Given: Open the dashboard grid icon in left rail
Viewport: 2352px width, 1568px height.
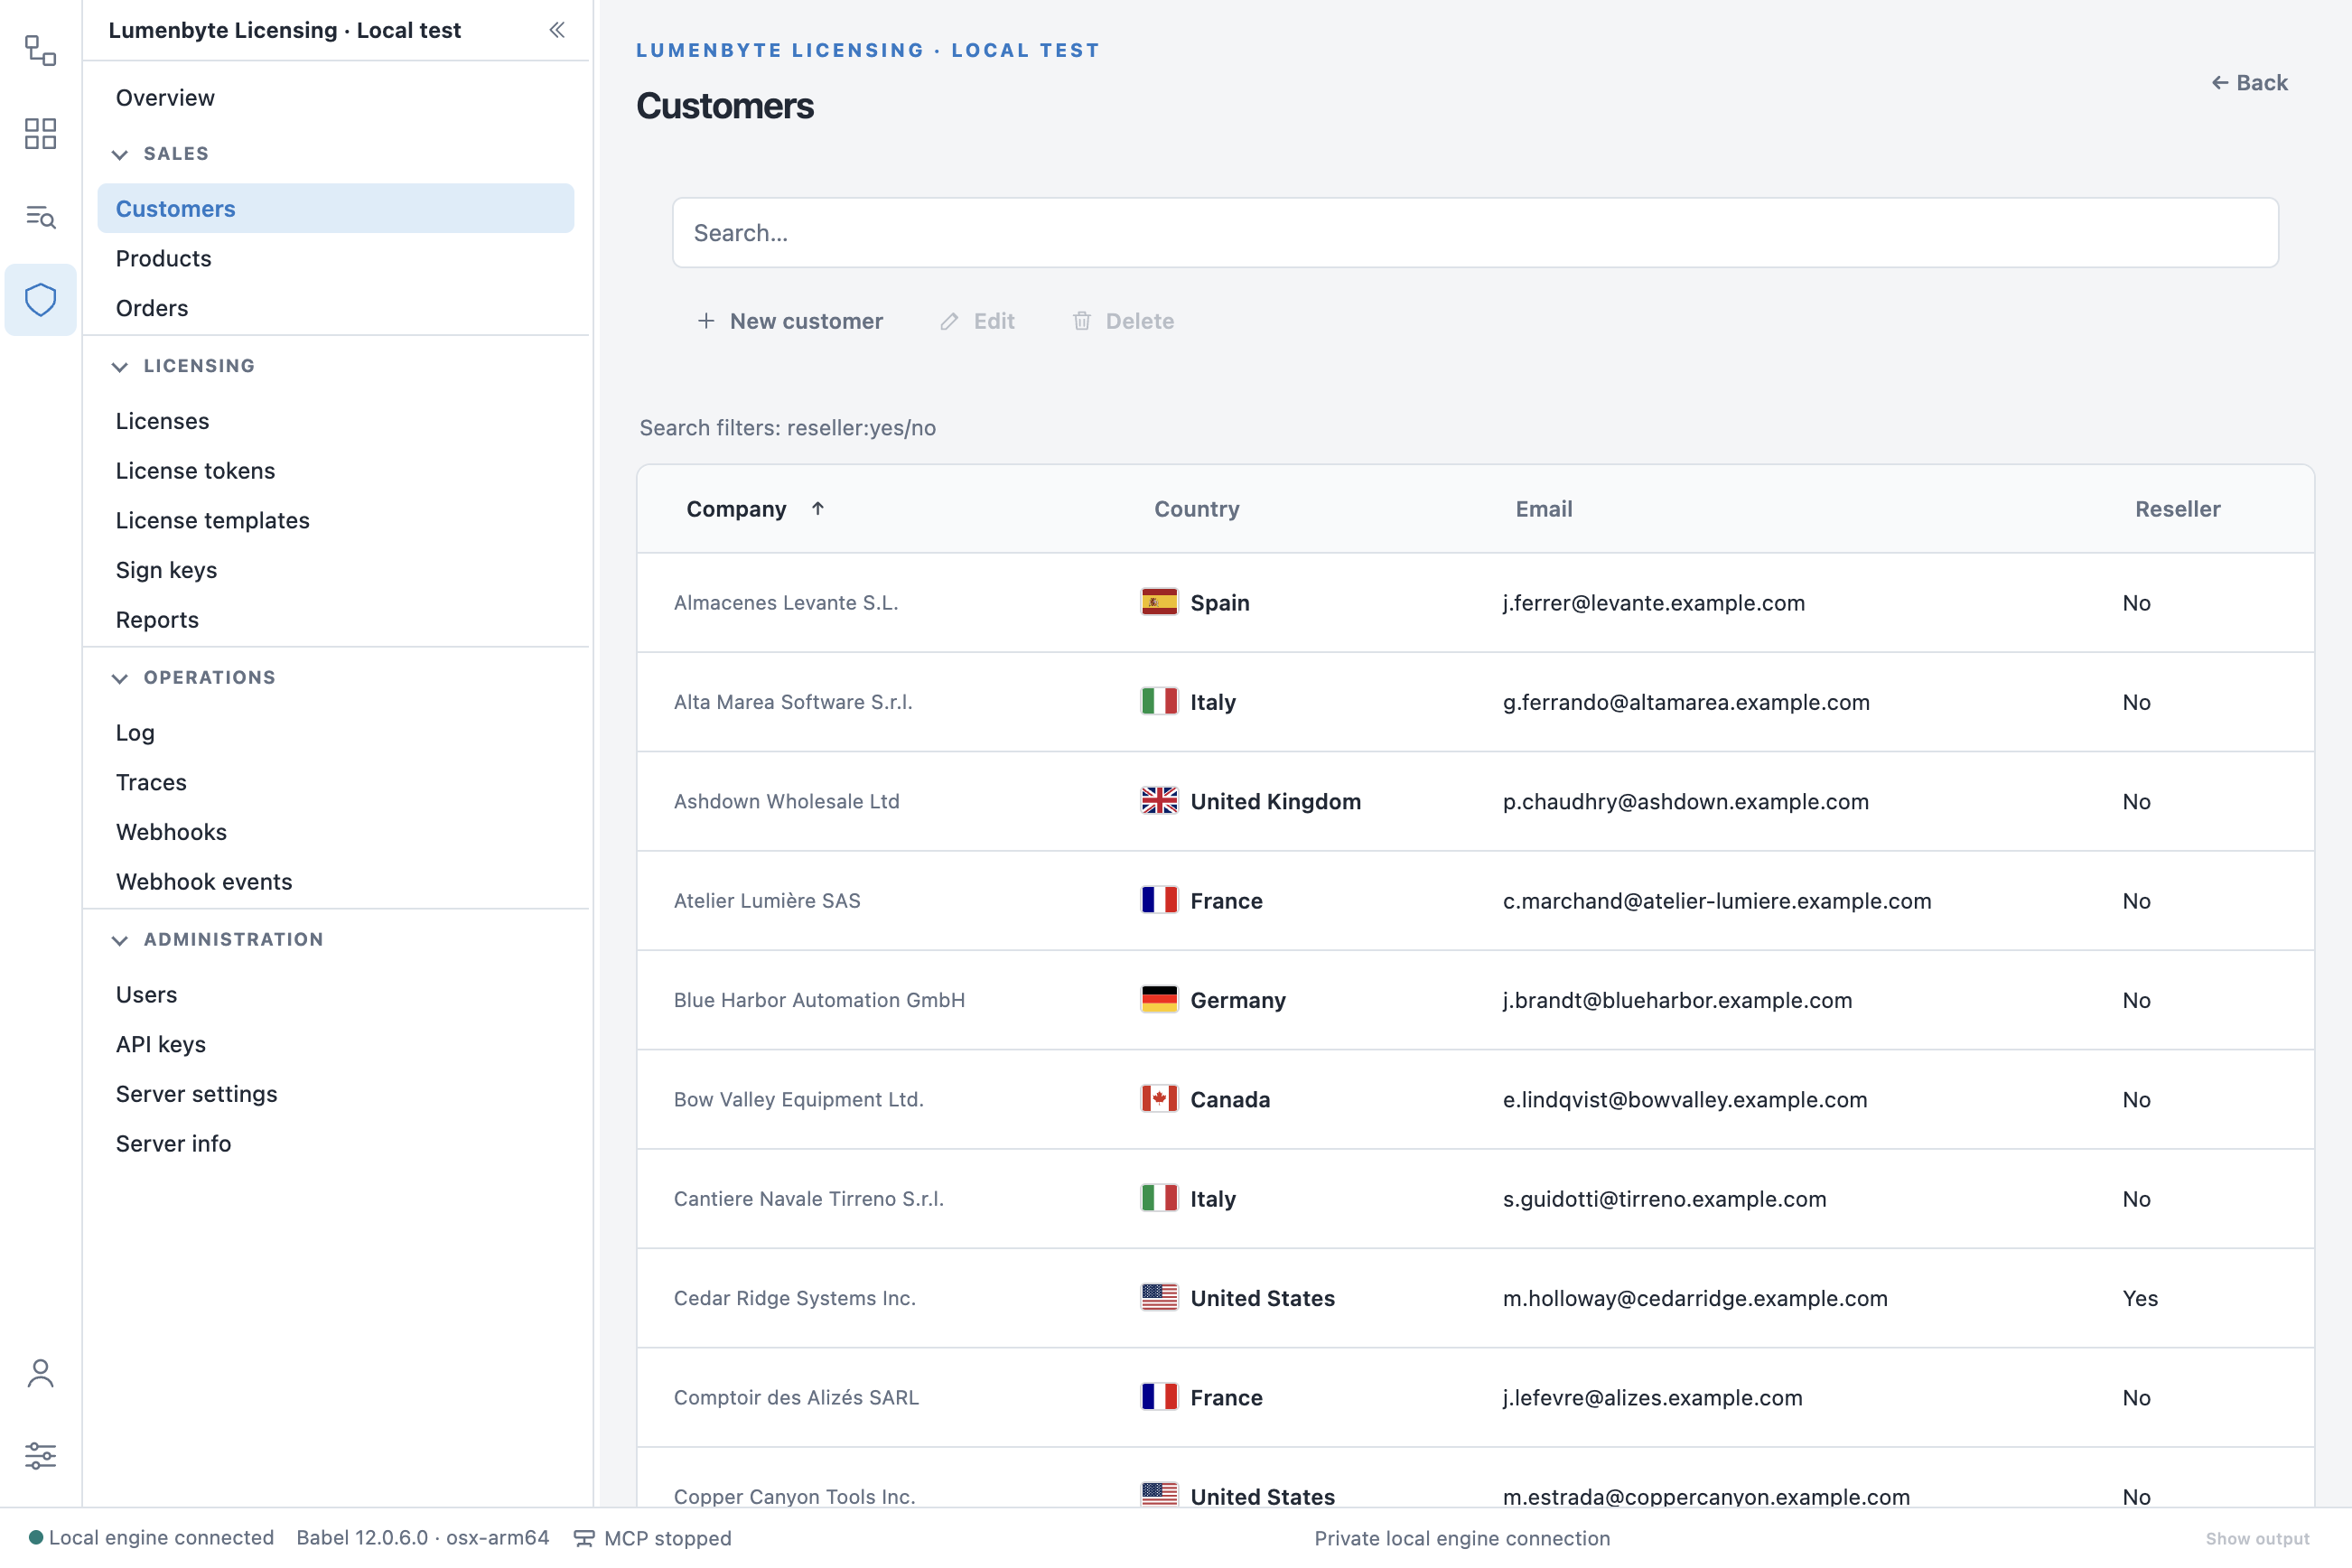Looking at the screenshot, I should (40, 133).
